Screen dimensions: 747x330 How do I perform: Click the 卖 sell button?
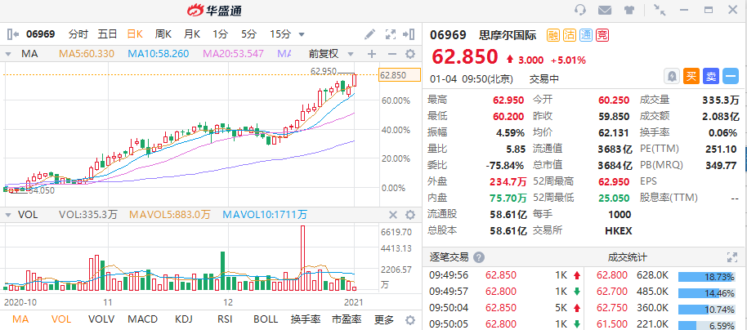click(711, 76)
